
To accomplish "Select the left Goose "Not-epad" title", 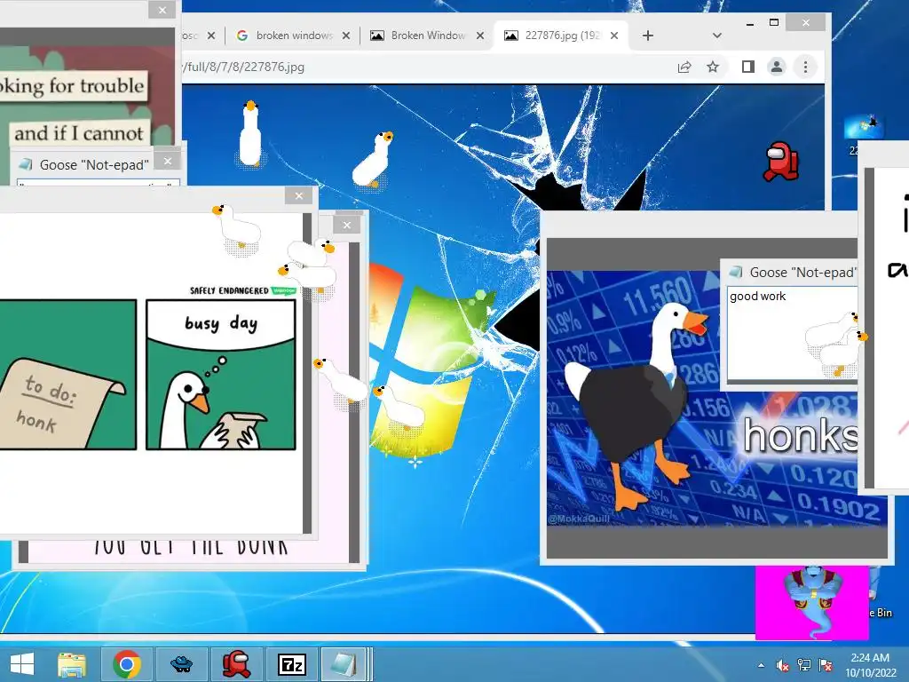I will pyautogui.click(x=94, y=164).
